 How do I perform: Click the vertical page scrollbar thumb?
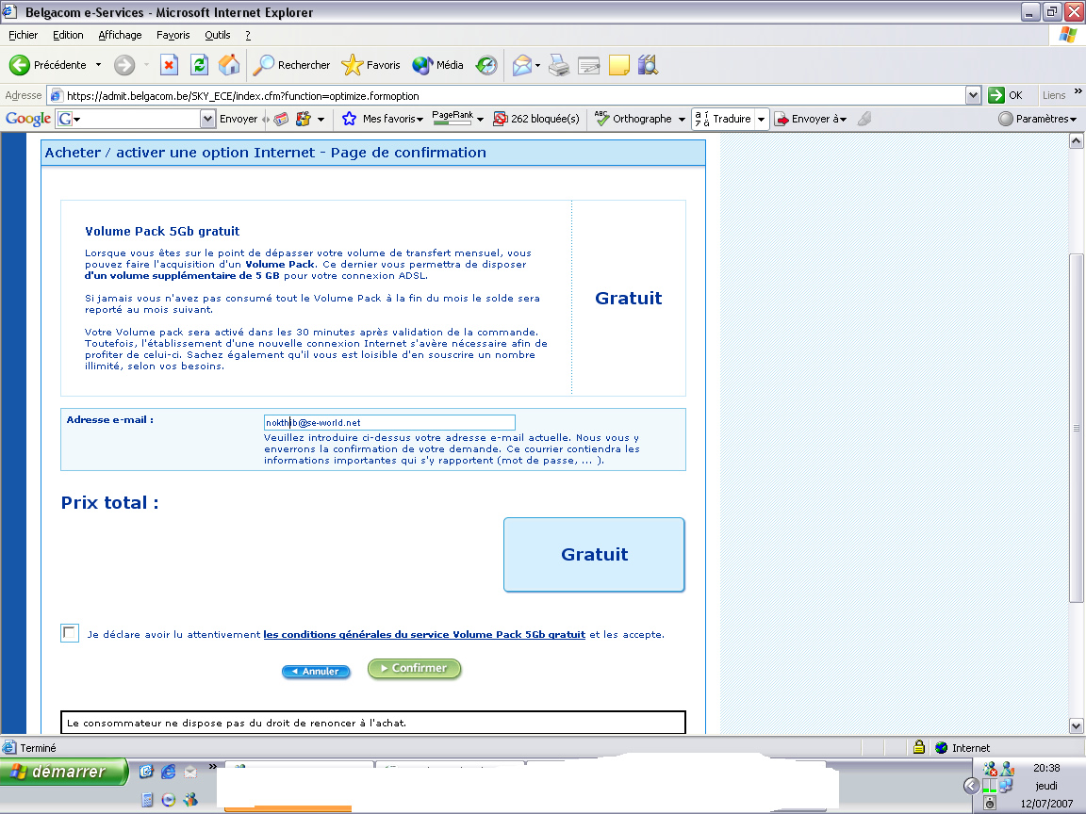click(1076, 427)
